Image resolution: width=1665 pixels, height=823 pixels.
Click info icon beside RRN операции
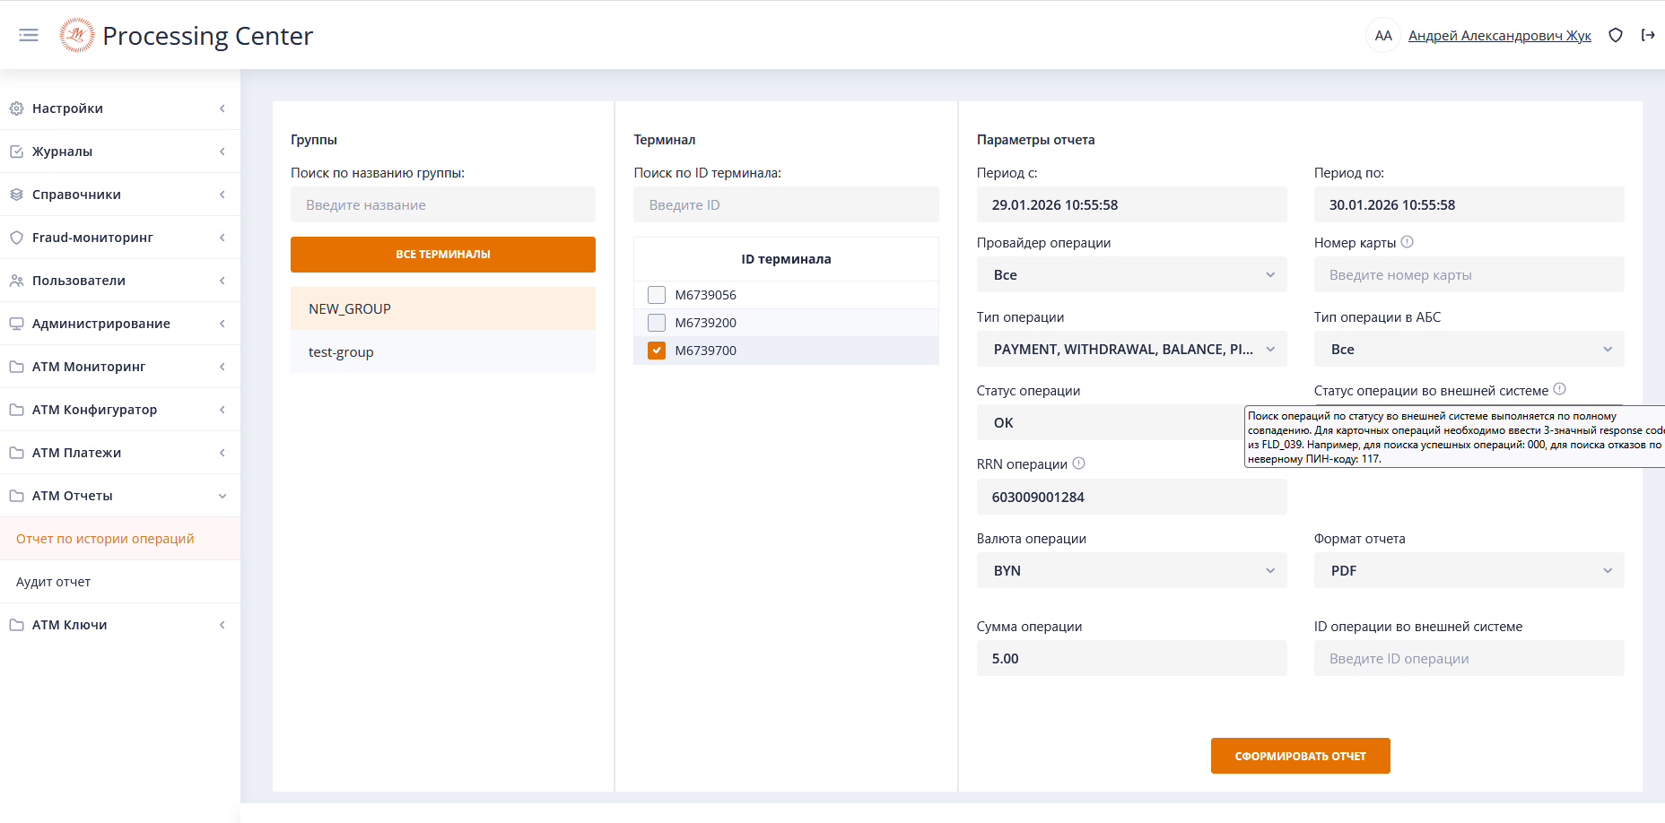click(x=1079, y=463)
